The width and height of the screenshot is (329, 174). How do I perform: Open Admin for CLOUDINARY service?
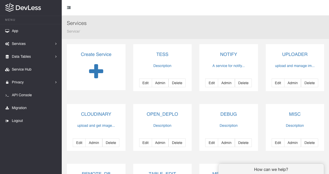tap(94, 143)
